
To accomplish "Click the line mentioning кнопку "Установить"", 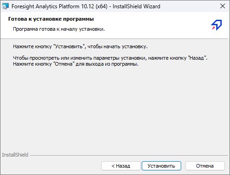I will (80, 46).
